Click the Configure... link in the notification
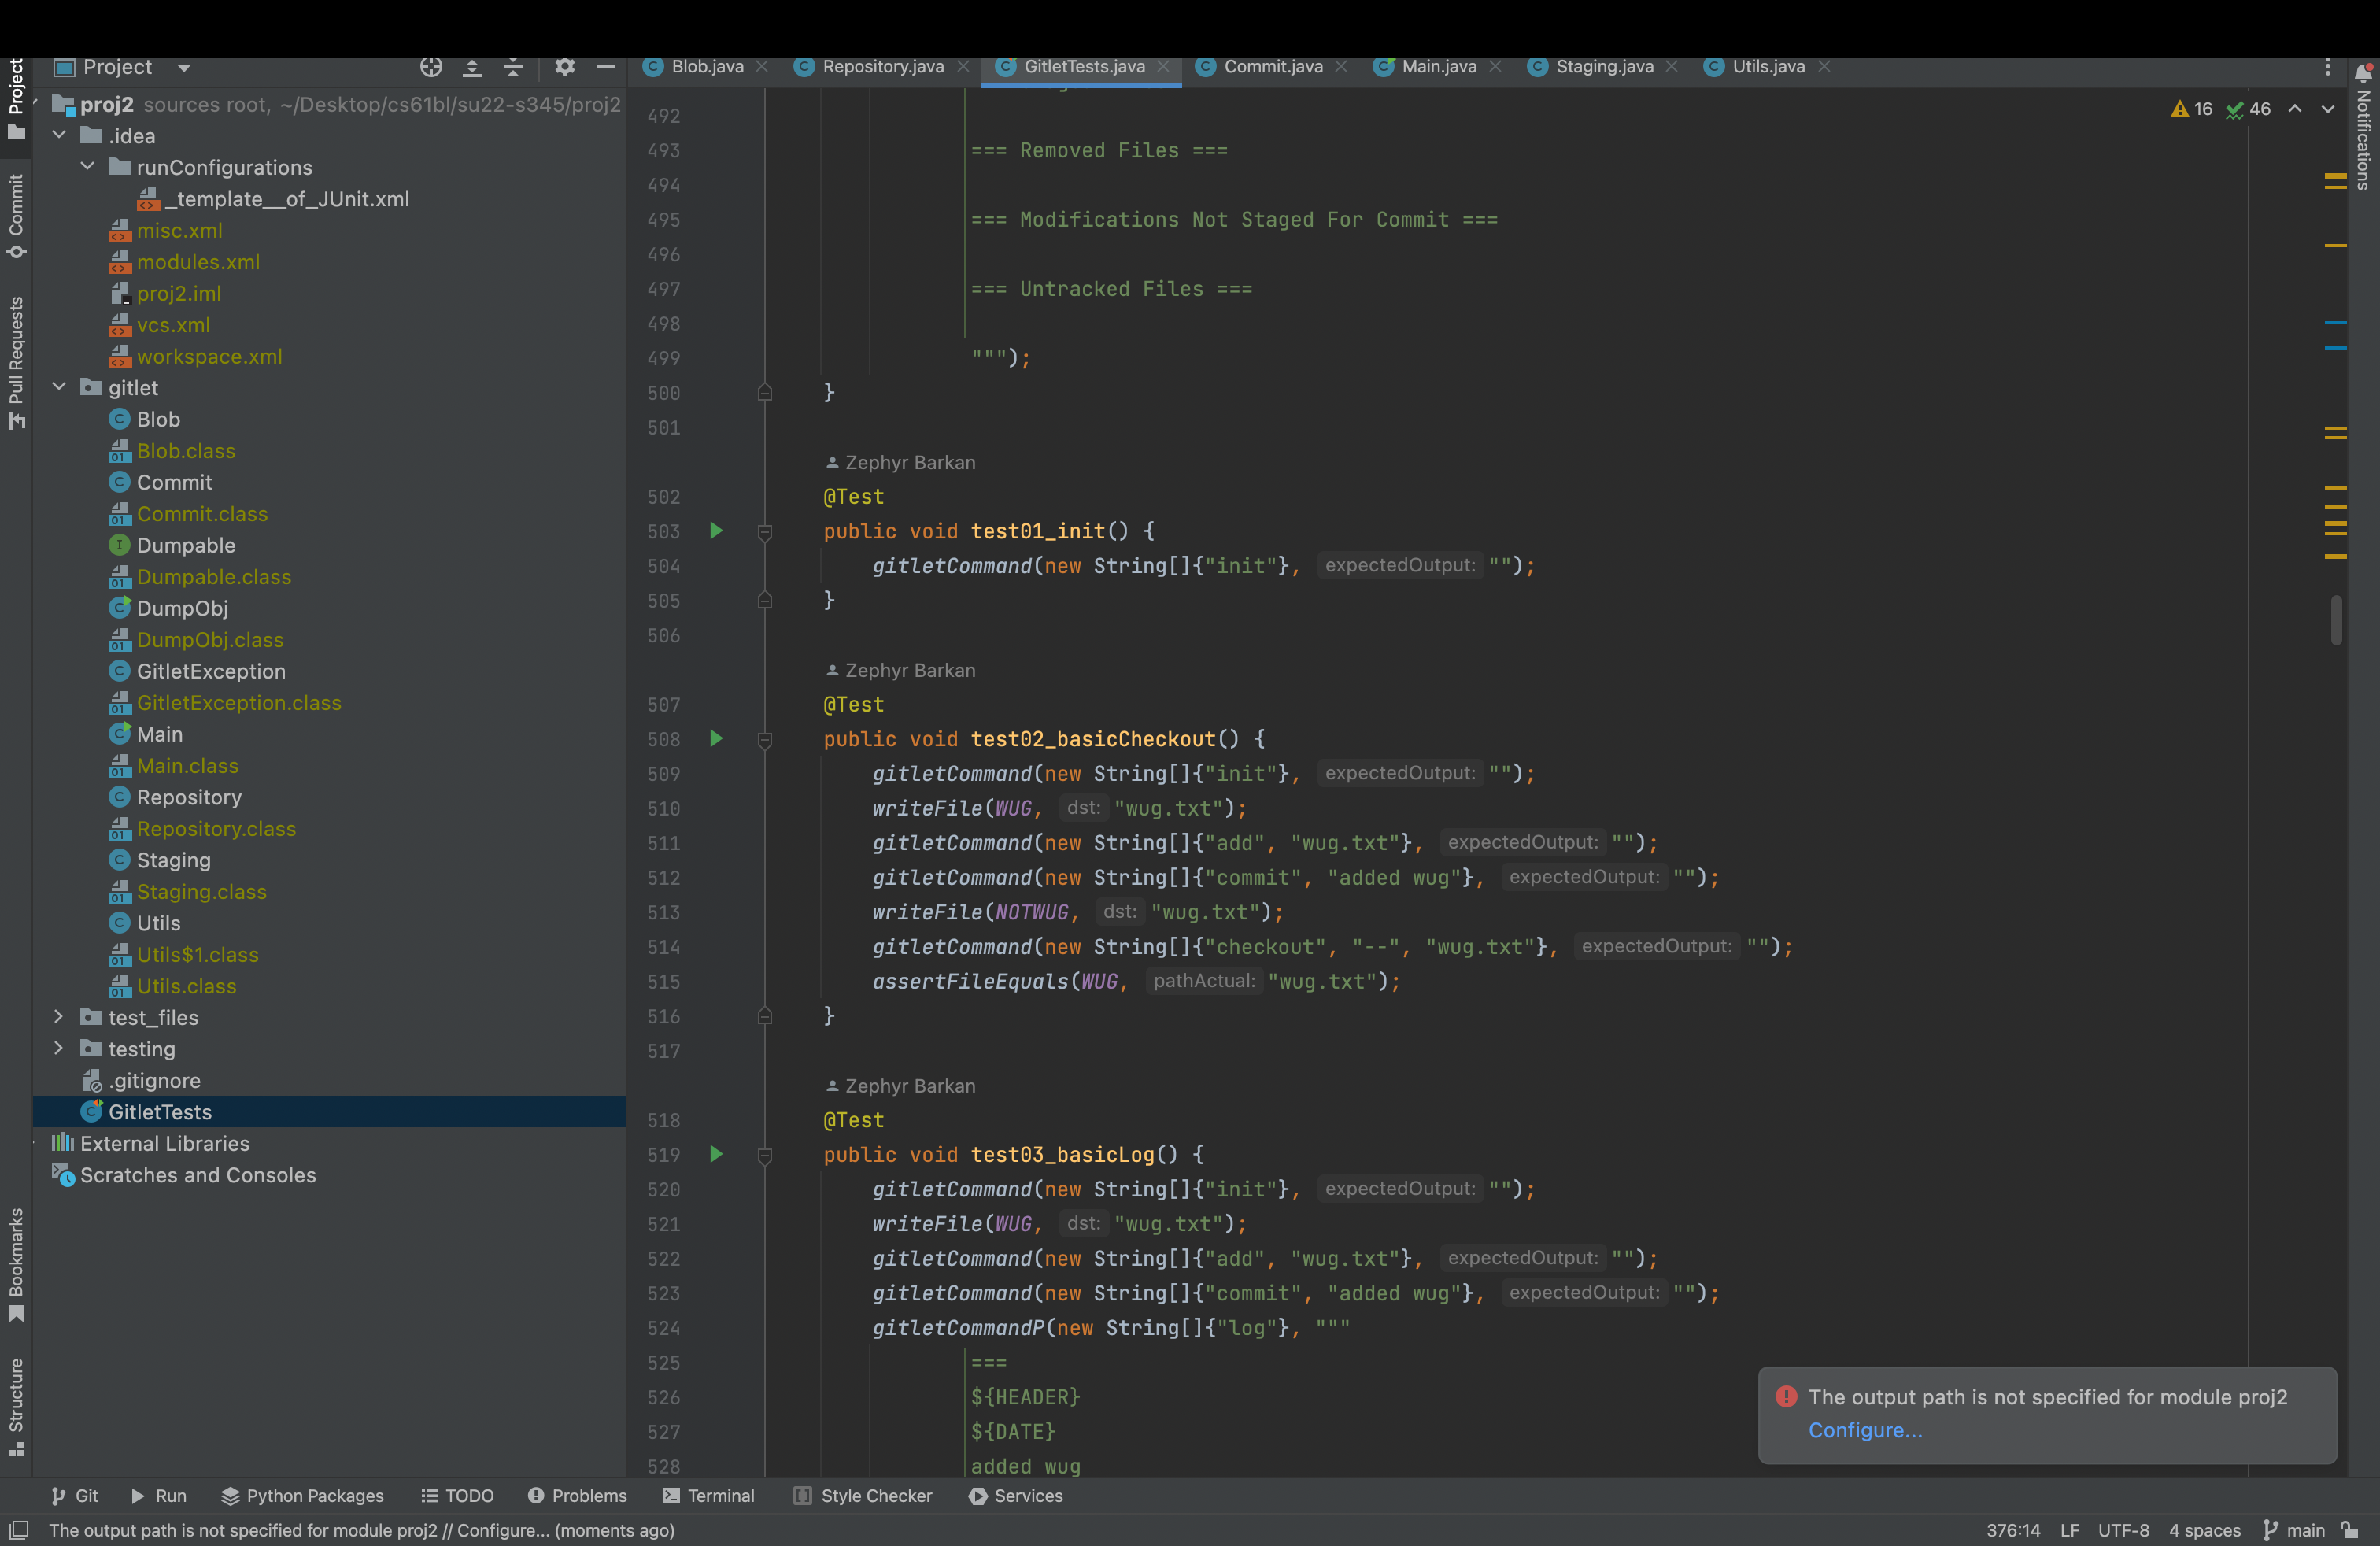The image size is (2380, 1546). (1864, 1430)
